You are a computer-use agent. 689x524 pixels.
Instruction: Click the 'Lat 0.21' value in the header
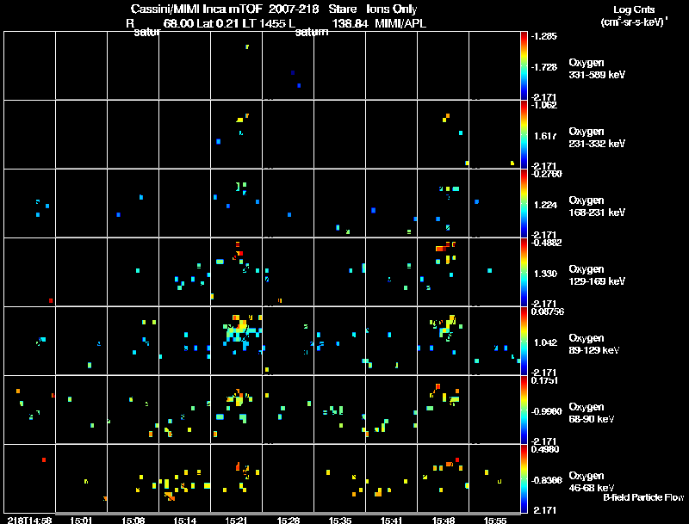point(218,23)
